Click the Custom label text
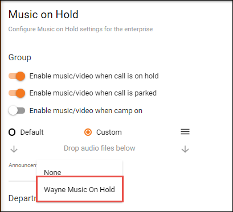 pyautogui.click(x=109, y=132)
